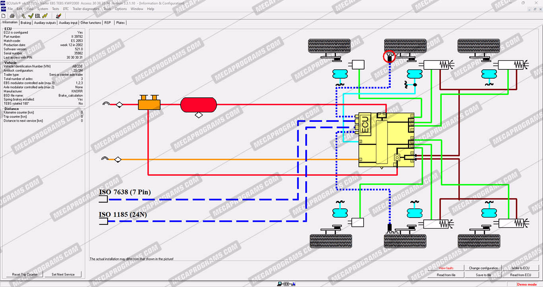
Task: Click the Change configuration button
Action: pos(483,268)
